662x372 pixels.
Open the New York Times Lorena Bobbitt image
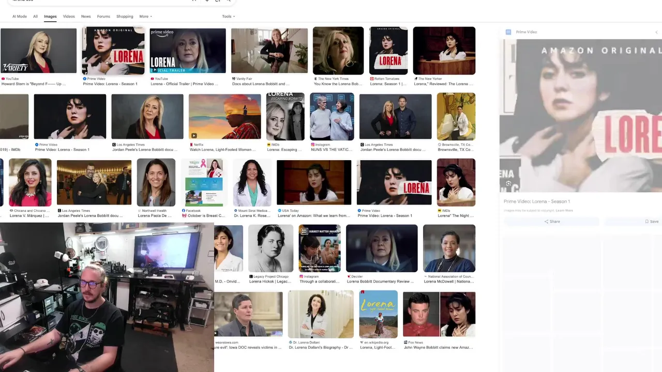pyautogui.click(x=338, y=51)
